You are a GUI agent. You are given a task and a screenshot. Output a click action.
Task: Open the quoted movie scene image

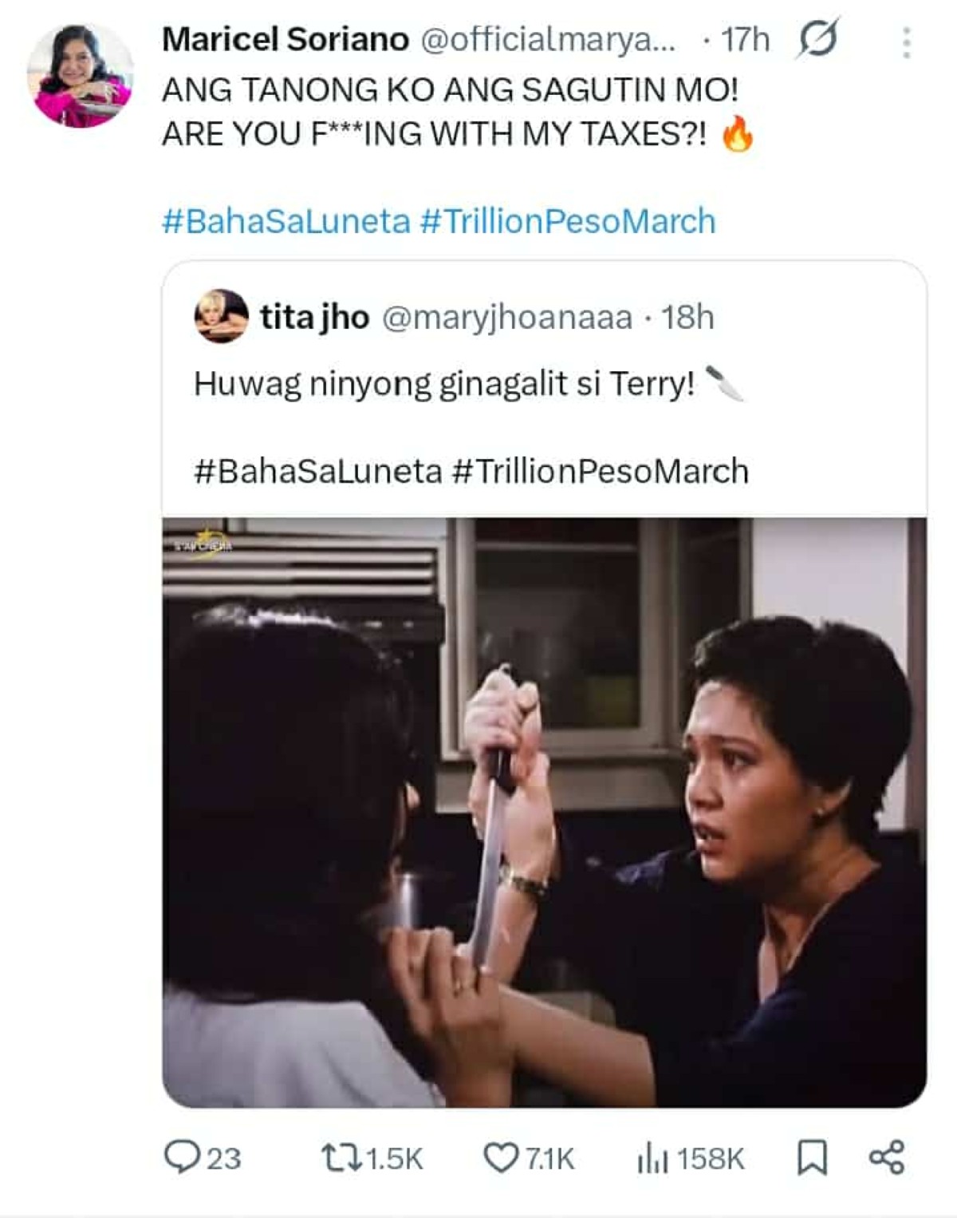544,812
